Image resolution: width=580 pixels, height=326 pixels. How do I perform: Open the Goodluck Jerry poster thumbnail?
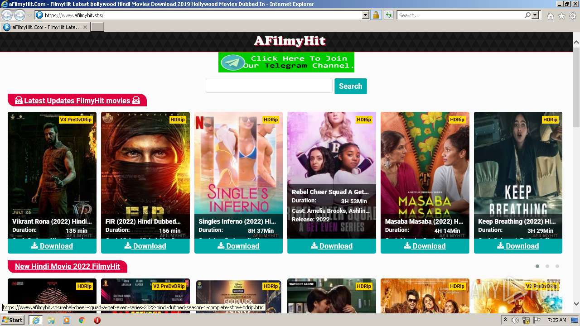(x=238, y=296)
